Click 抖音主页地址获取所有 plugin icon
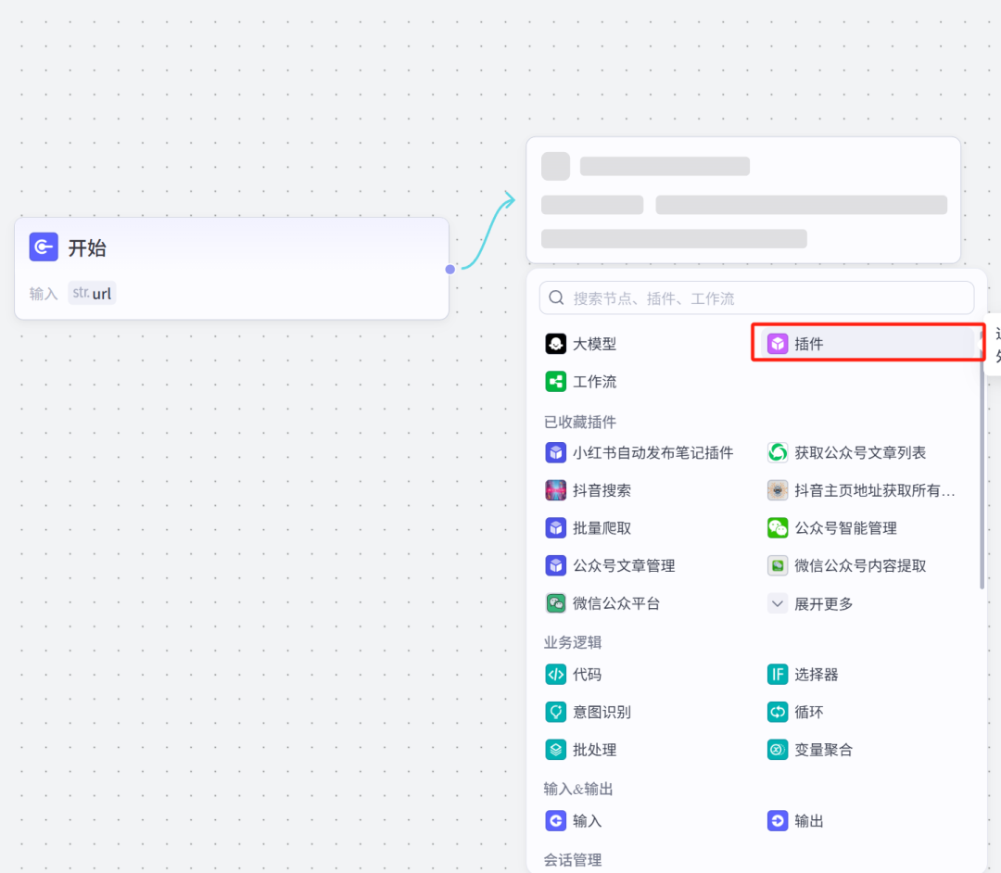The width and height of the screenshot is (1001, 873). [777, 490]
